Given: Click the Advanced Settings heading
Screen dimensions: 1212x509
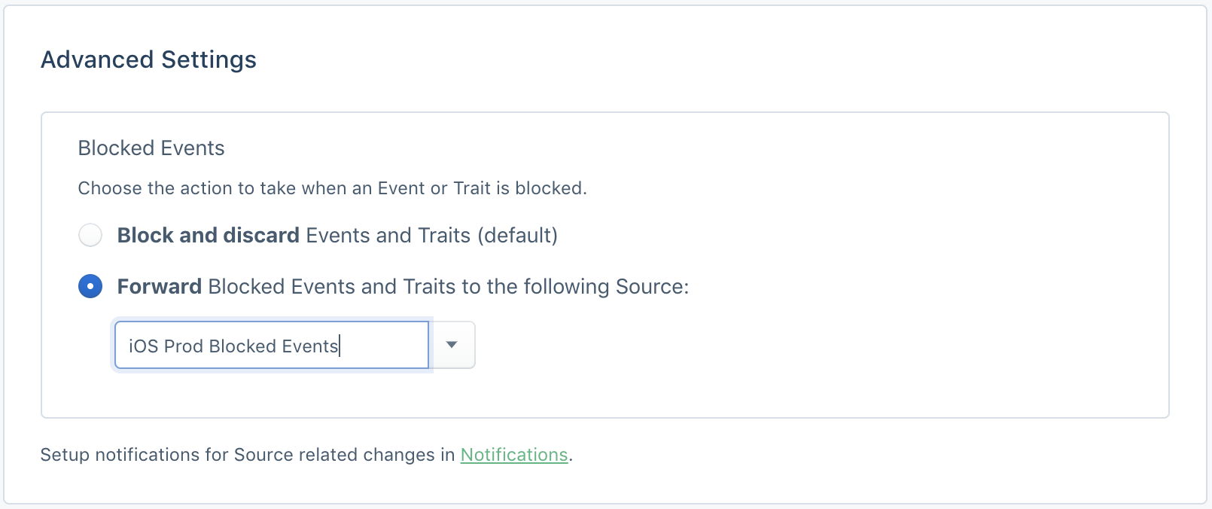Looking at the screenshot, I should coord(148,59).
